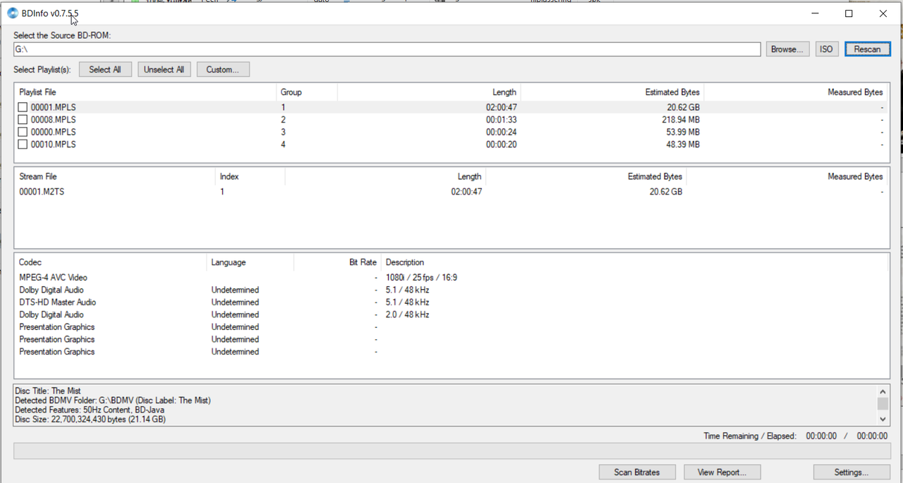The image size is (903, 483).
Task: Click the disc info scroll down arrow
Action: (x=883, y=419)
